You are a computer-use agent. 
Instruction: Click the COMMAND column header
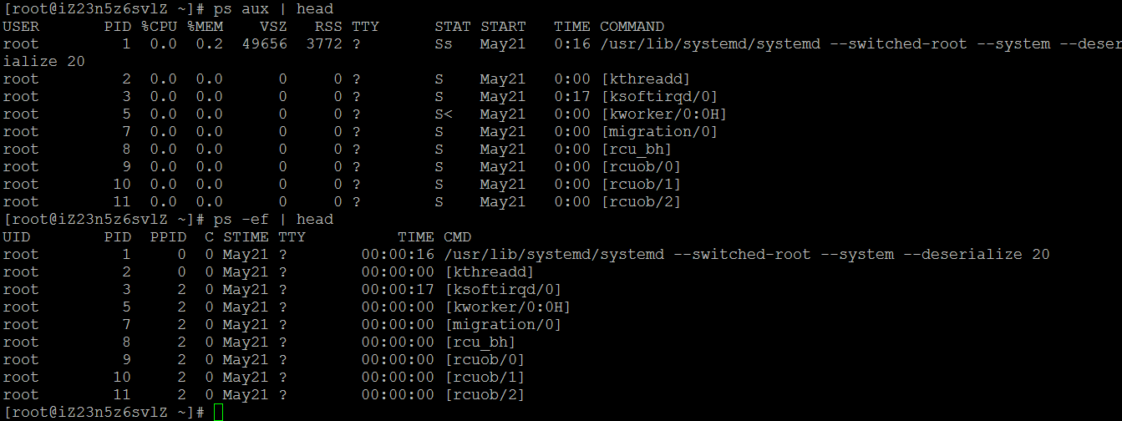632,27
